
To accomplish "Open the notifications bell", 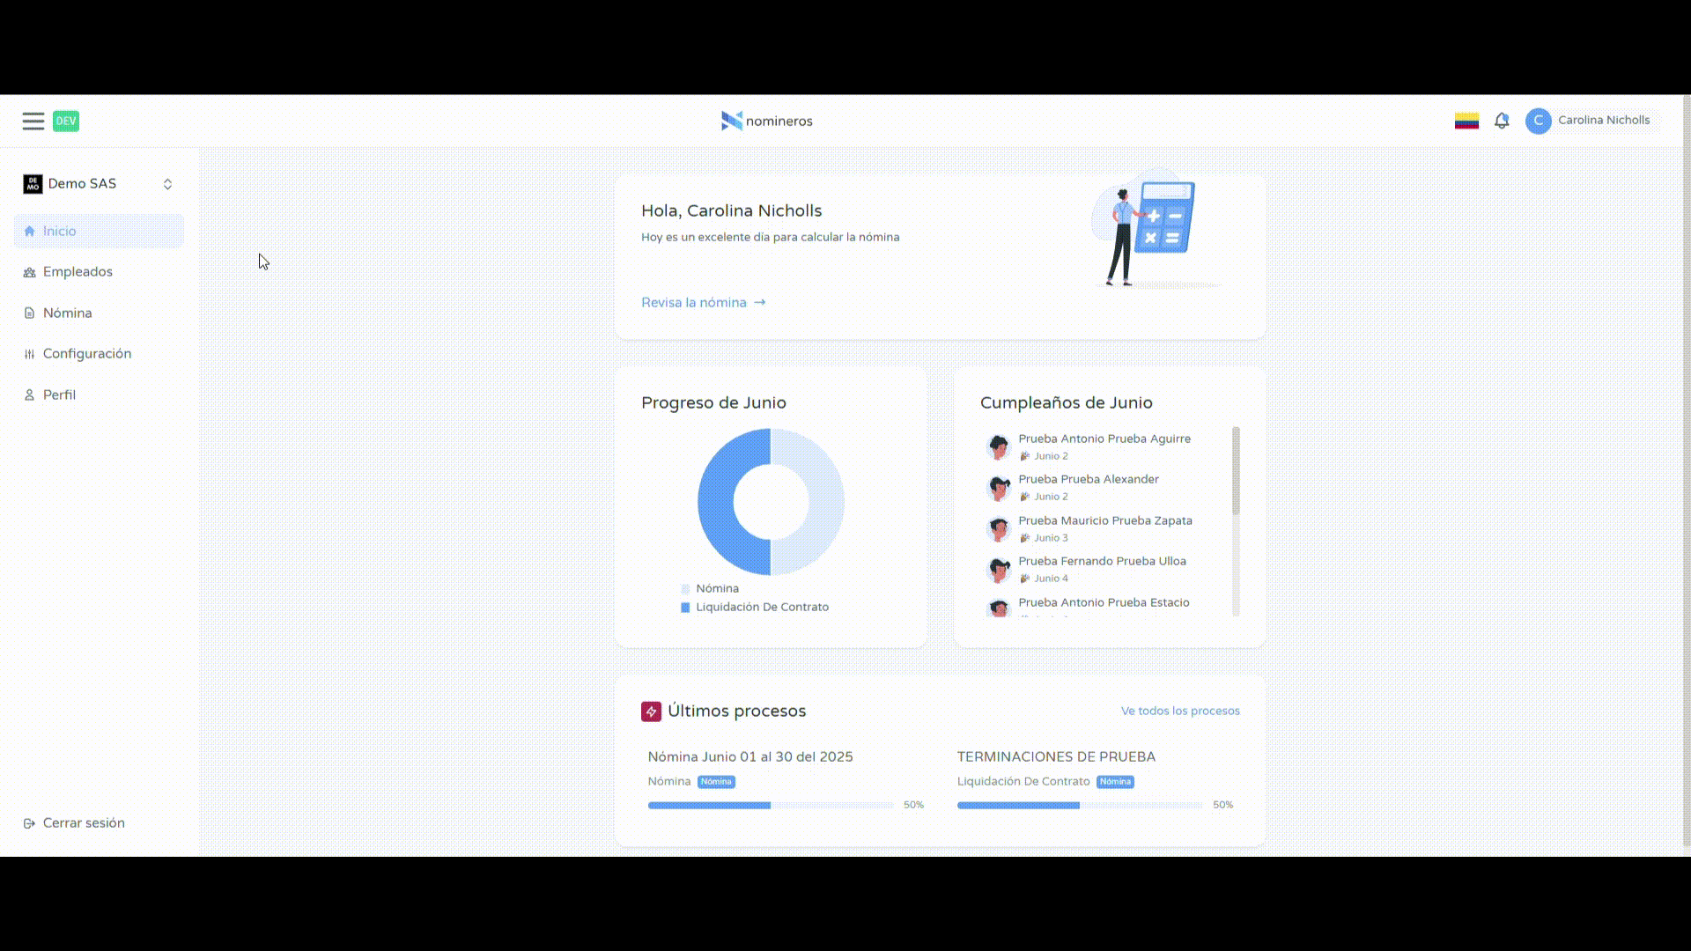I will coord(1502,121).
